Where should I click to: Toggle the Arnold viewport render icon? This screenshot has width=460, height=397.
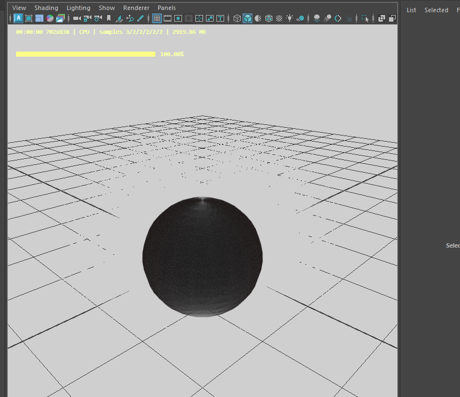coord(18,18)
